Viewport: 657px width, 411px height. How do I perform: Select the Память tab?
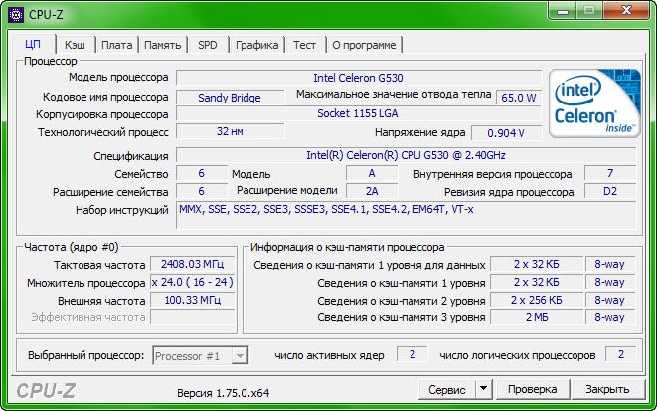163,45
